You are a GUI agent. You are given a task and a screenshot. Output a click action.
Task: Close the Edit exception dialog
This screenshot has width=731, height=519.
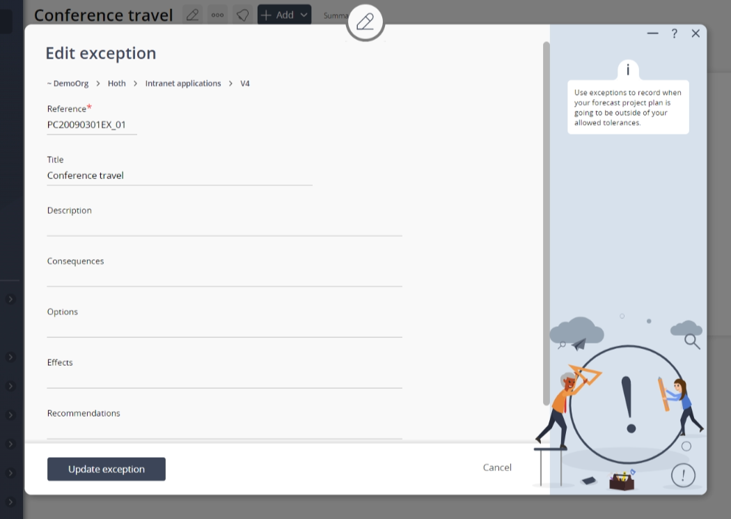coord(695,33)
